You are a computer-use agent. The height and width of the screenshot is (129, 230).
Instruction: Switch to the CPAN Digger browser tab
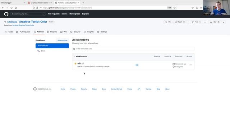[13, 3]
